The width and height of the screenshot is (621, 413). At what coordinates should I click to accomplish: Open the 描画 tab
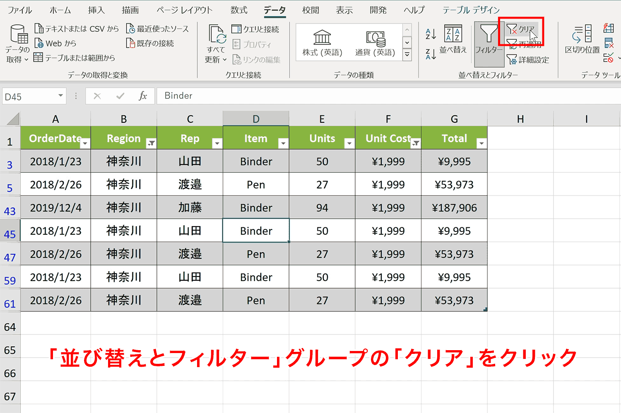[130, 10]
